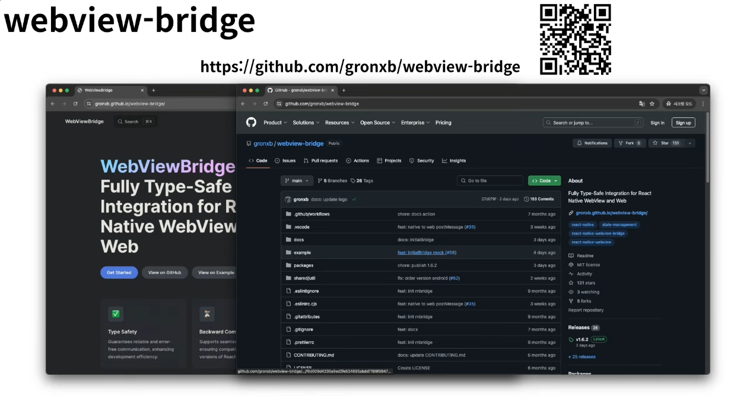The image size is (750, 415).
Task: Open the Enterprise menu
Action: pos(415,123)
